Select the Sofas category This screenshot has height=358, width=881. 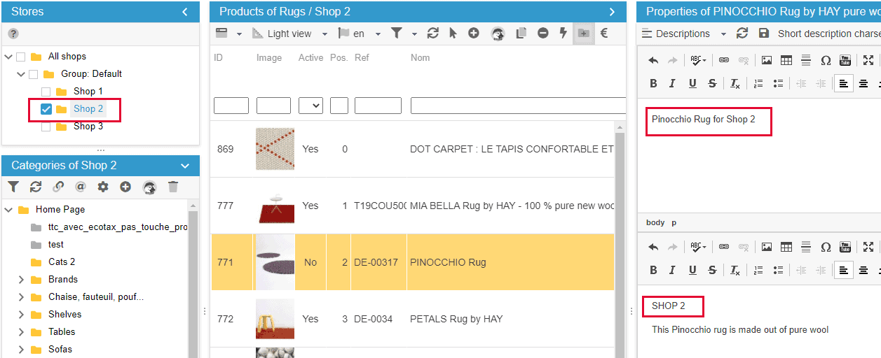(60, 350)
